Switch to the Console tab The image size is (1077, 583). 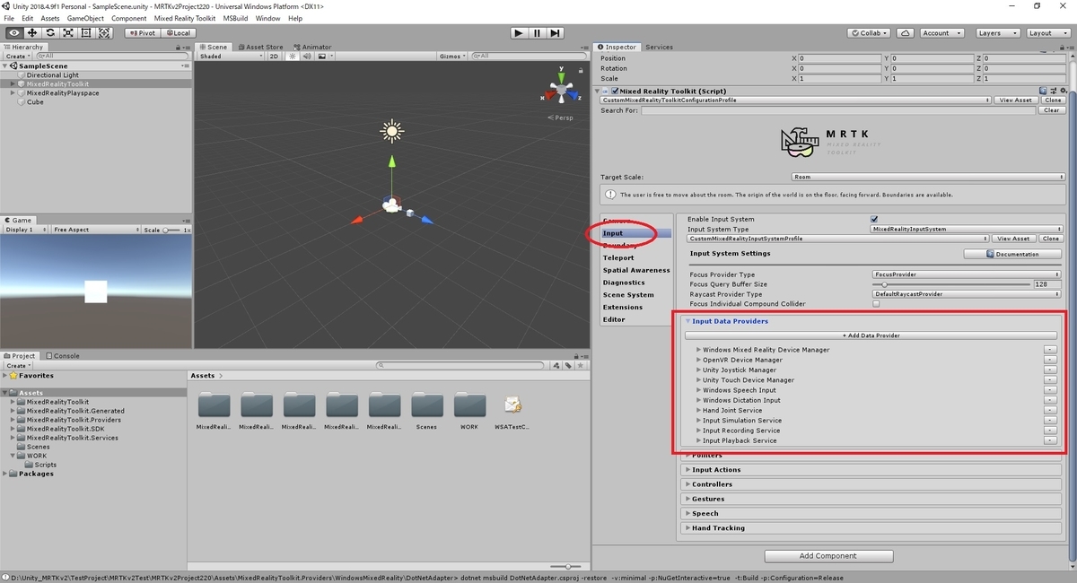63,356
